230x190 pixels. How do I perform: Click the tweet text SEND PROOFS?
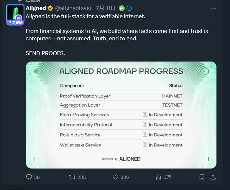(45, 53)
